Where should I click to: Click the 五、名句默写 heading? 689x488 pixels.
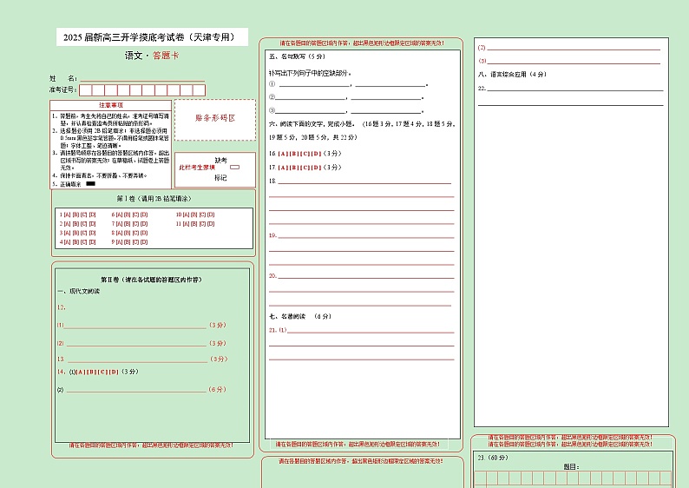(x=297, y=56)
